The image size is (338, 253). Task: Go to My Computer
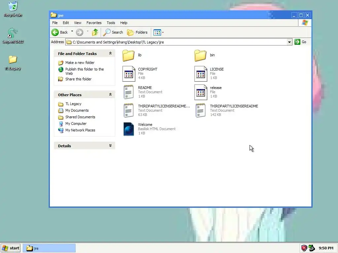[76, 124]
